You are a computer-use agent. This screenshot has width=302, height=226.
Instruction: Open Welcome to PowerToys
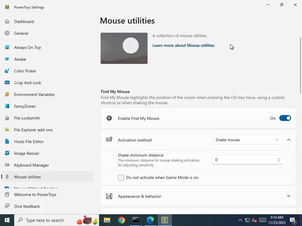[47, 195]
